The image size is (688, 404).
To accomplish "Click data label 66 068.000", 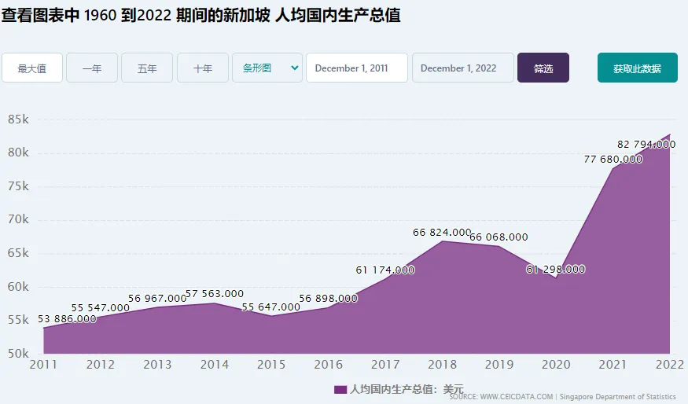I will click(x=499, y=237).
